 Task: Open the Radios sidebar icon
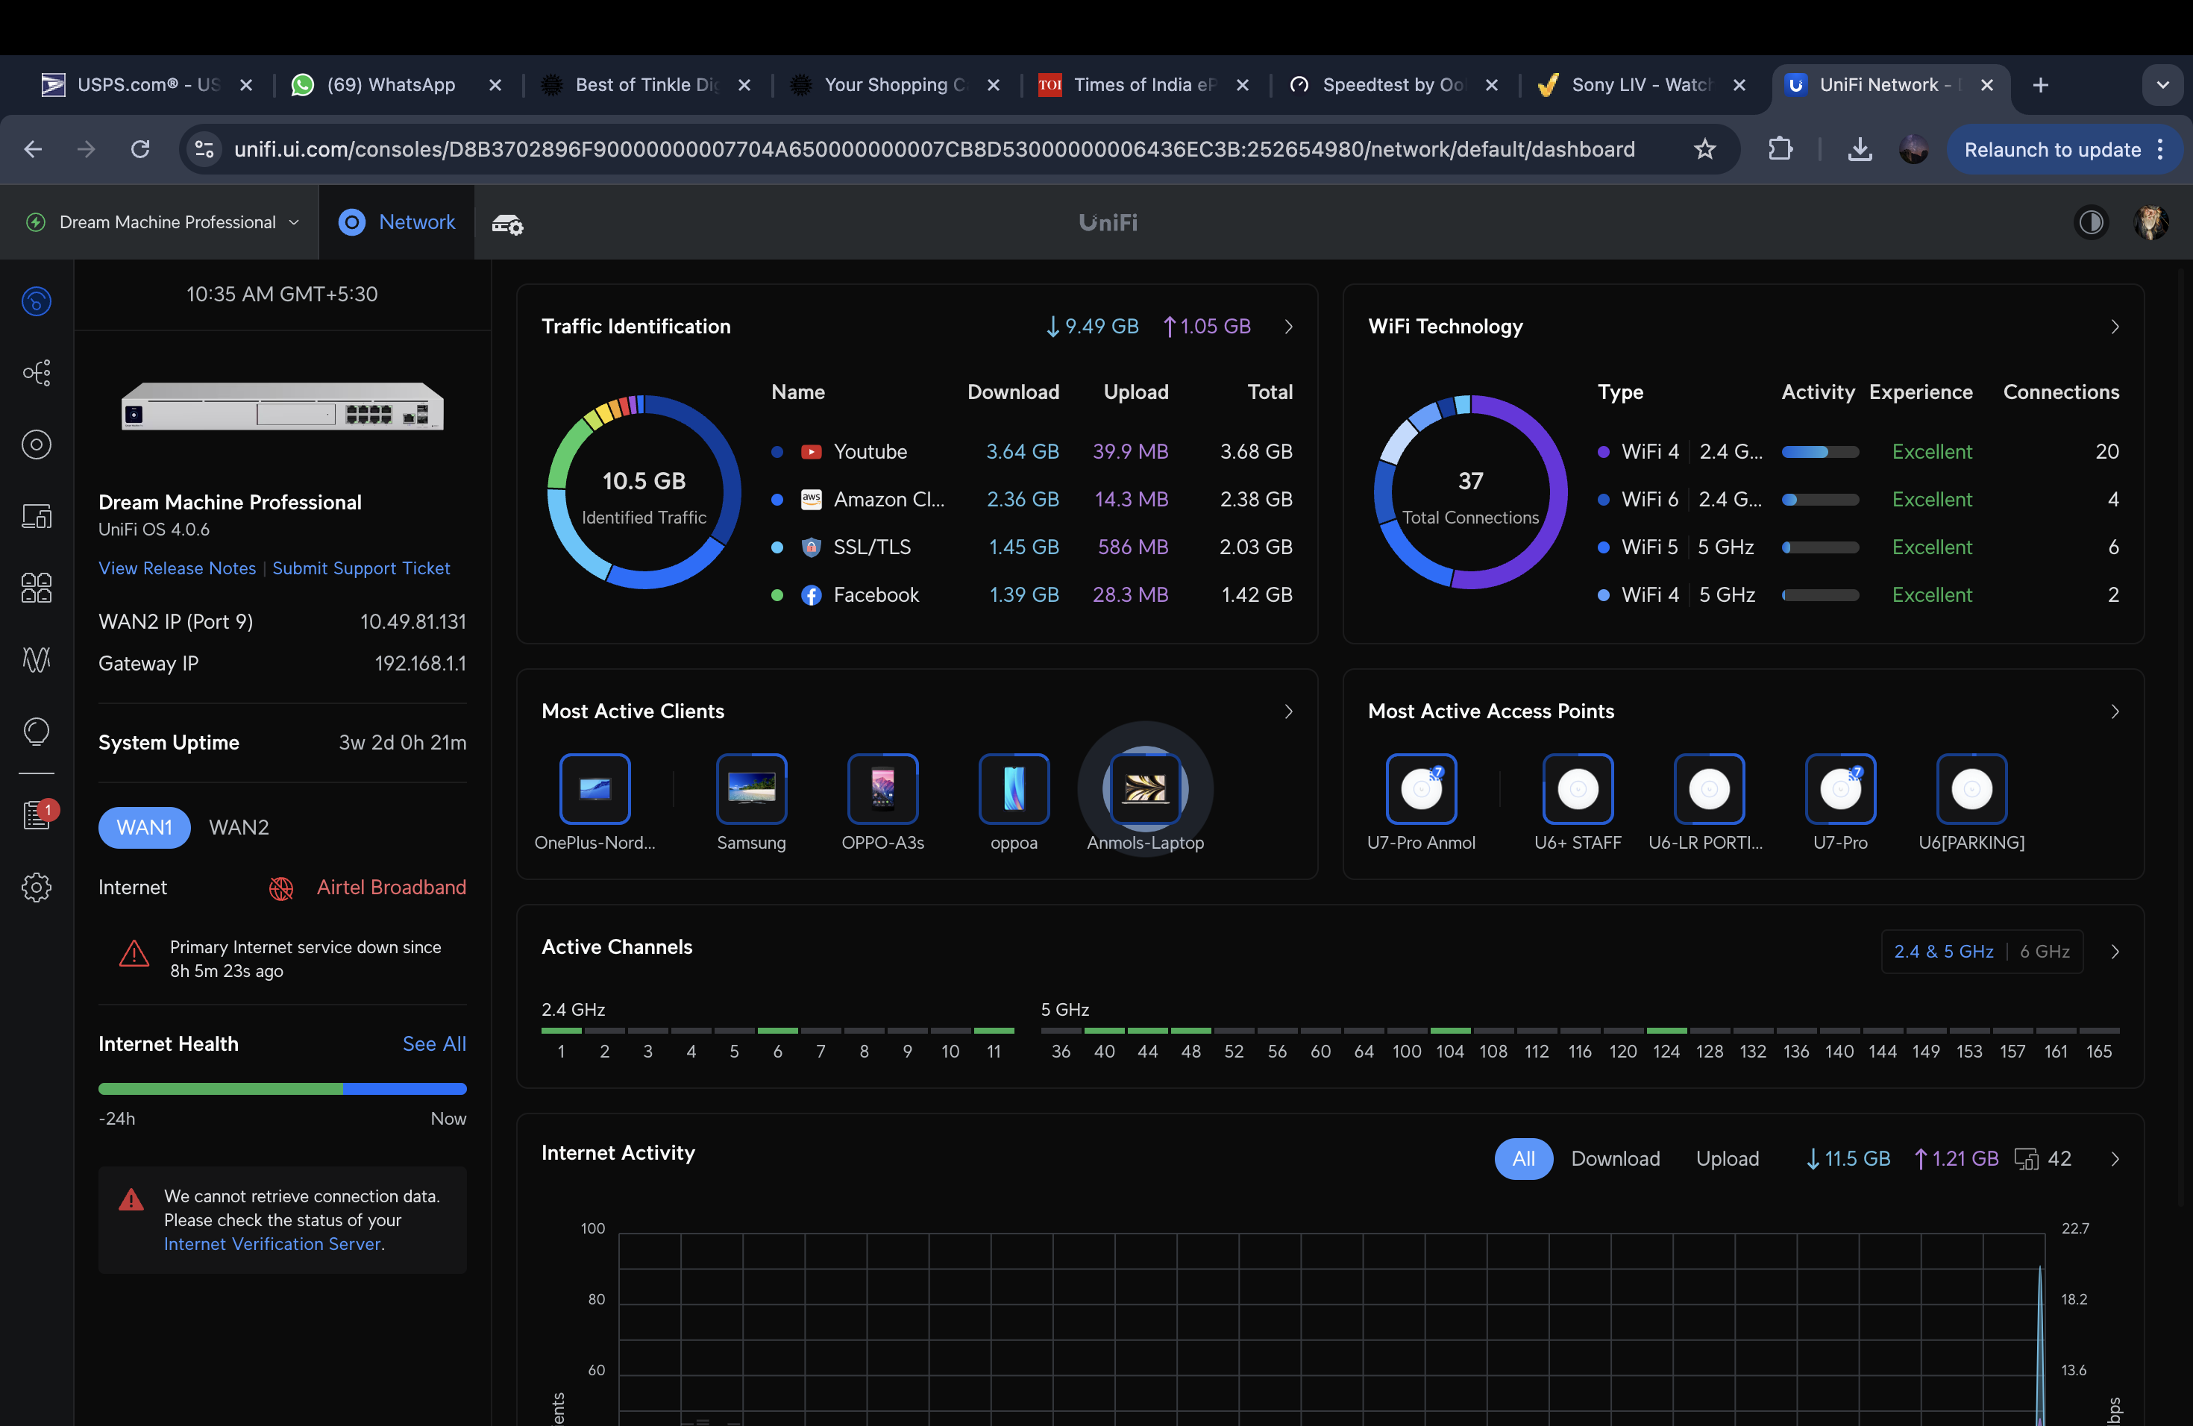[x=36, y=659]
